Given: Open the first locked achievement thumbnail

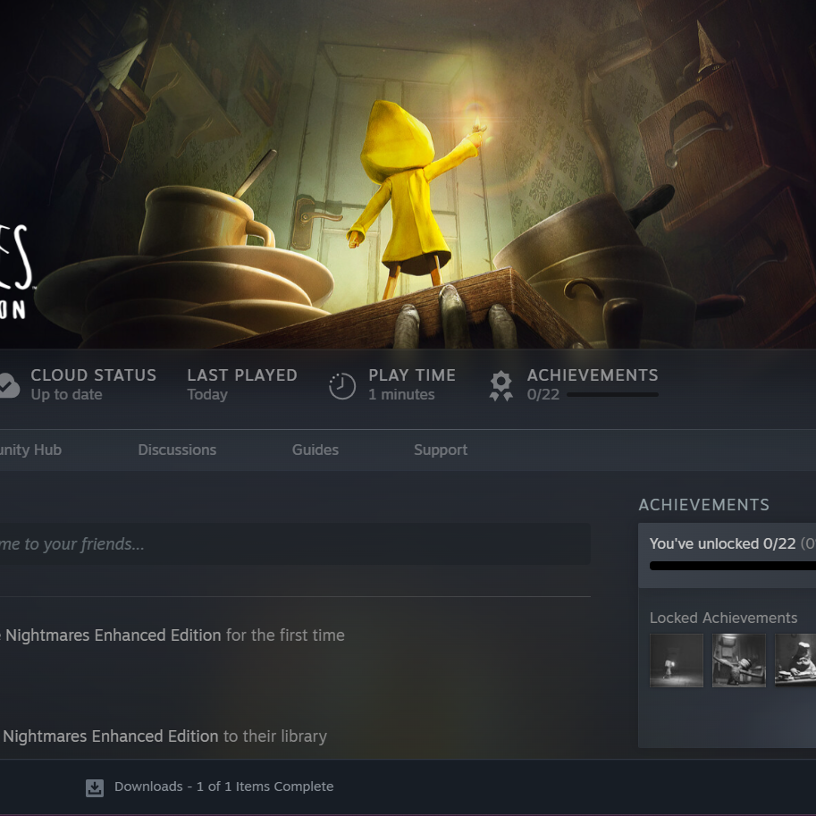Looking at the screenshot, I should pos(676,660).
